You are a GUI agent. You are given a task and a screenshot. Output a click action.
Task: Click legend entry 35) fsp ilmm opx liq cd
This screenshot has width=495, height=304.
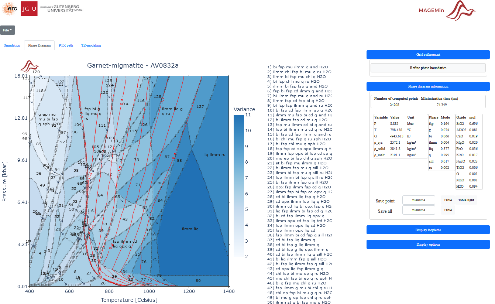291,230
